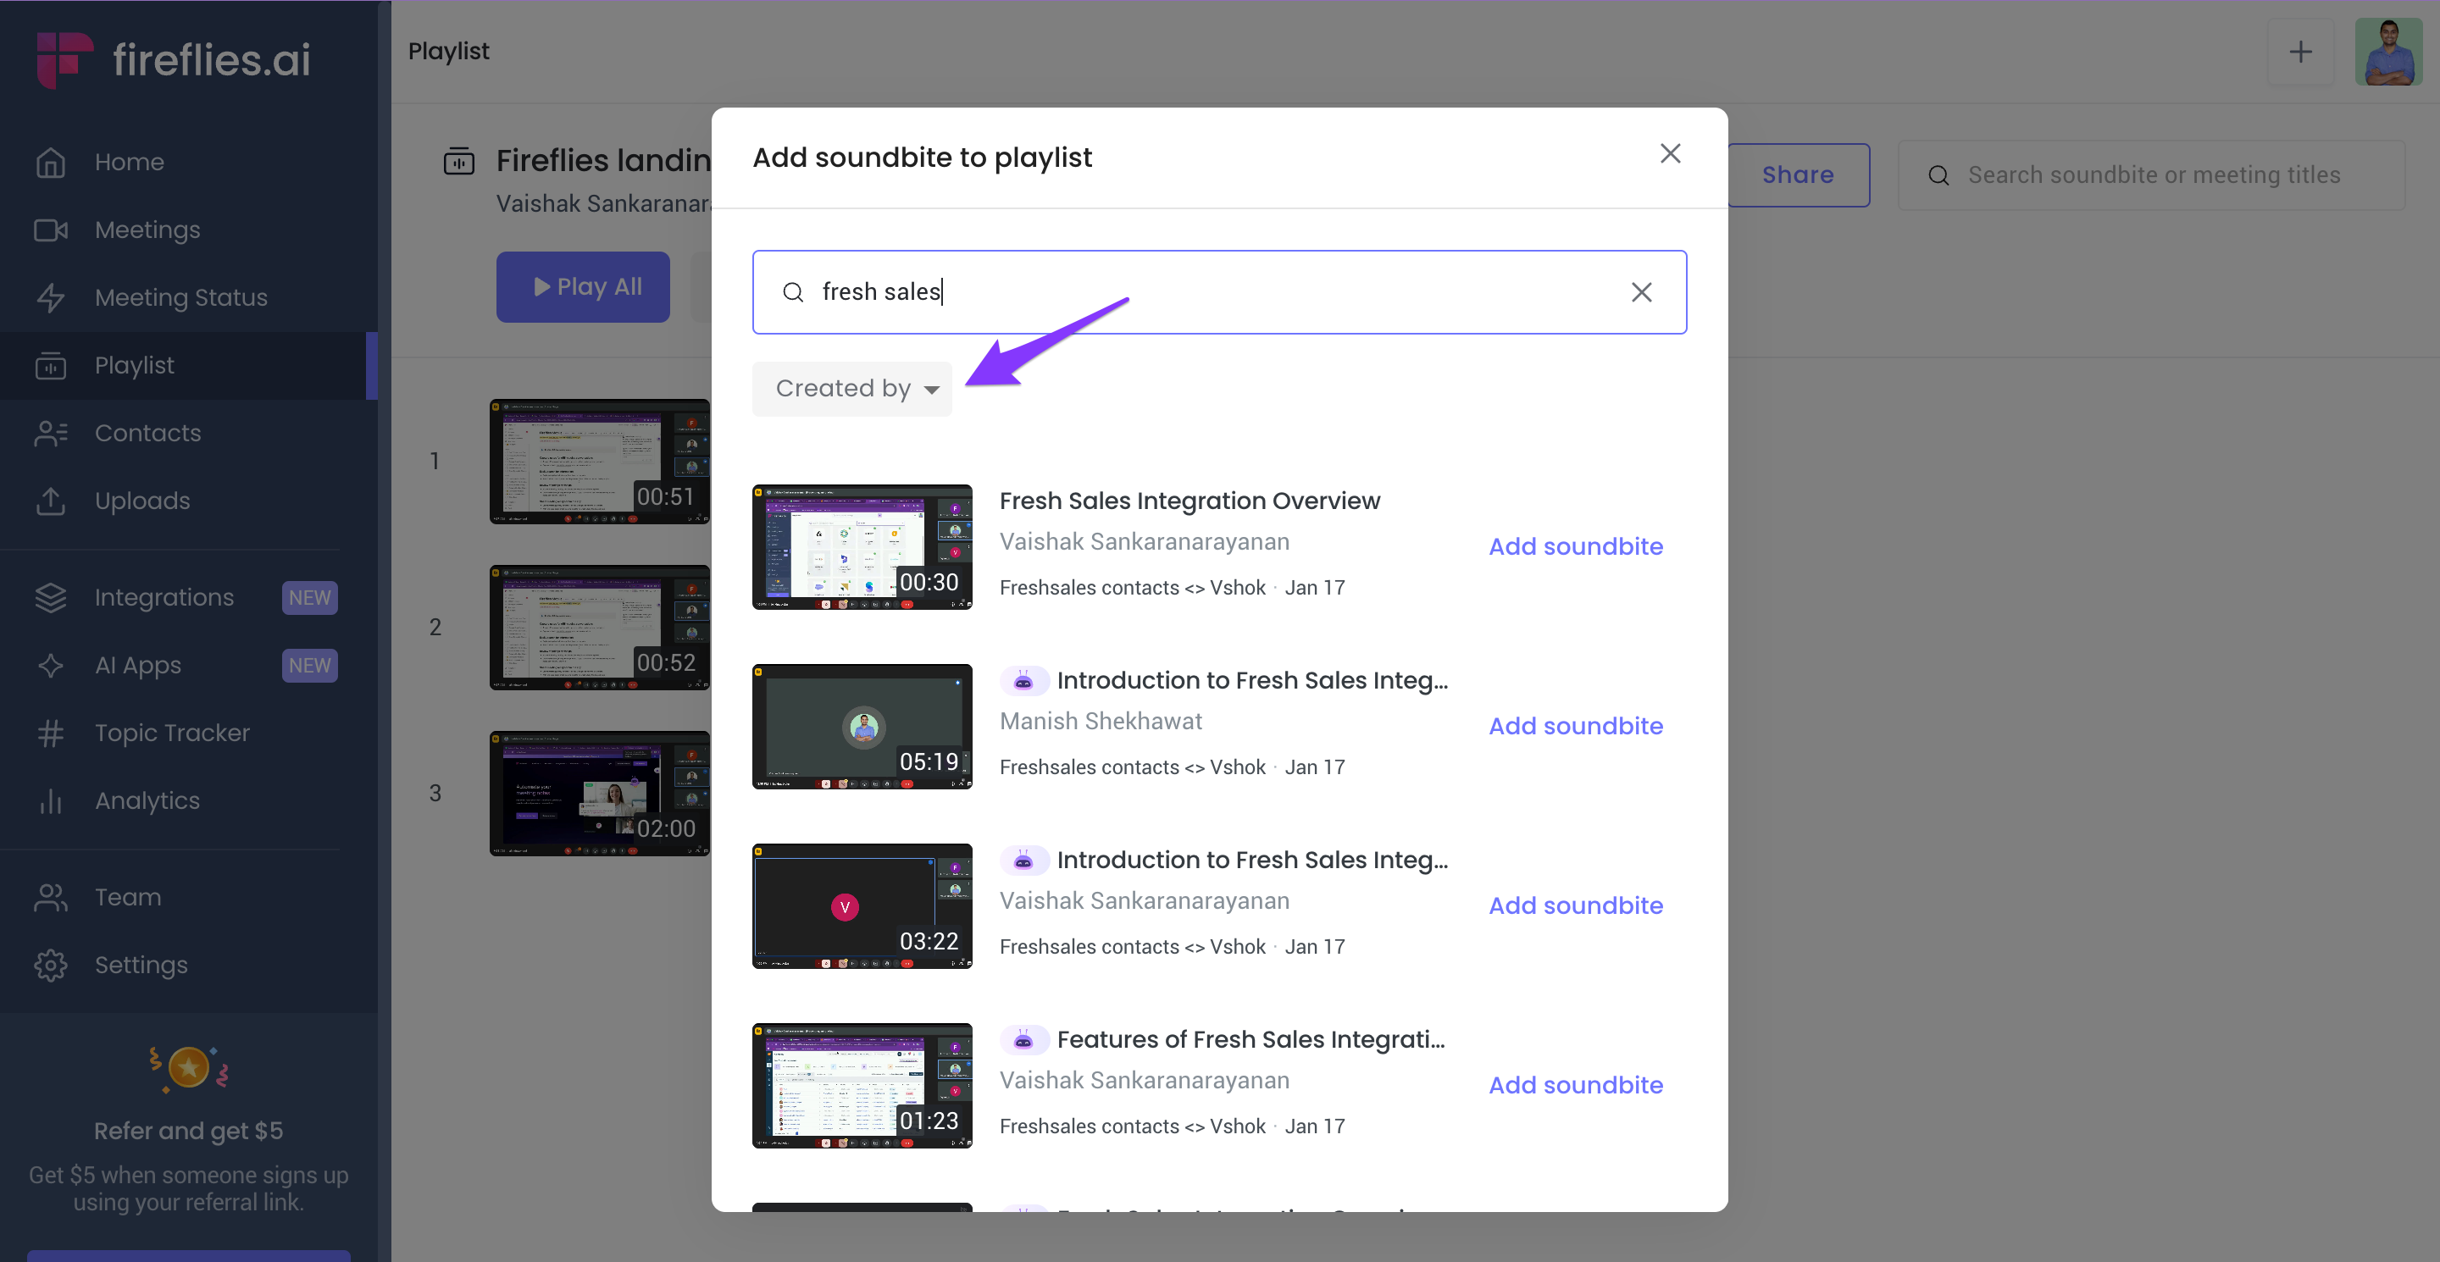Click the Playlist sidebar icon
The image size is (2440, 1262).
pos(50,365)
